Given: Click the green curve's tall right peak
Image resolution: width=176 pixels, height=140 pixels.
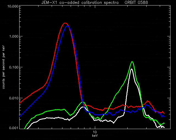Looking at the screenshot, I should coord(132,62).
